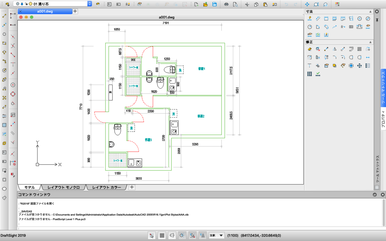Switch to the モデル tab
This screenshot has height=241, width=386.
(30, 187)
